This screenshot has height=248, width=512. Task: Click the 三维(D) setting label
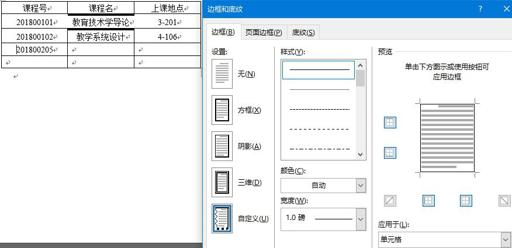(x=250, y=183)
